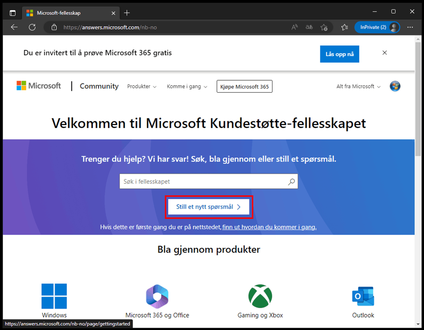Expand Alt fra Microsoft menu
The height and width of the screenshot is (330, 424).
(358, 86)
